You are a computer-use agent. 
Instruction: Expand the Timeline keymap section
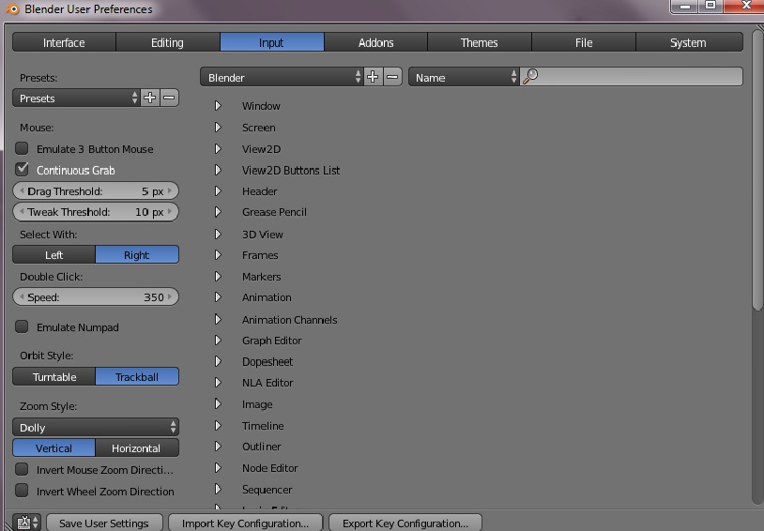[218, 425]
